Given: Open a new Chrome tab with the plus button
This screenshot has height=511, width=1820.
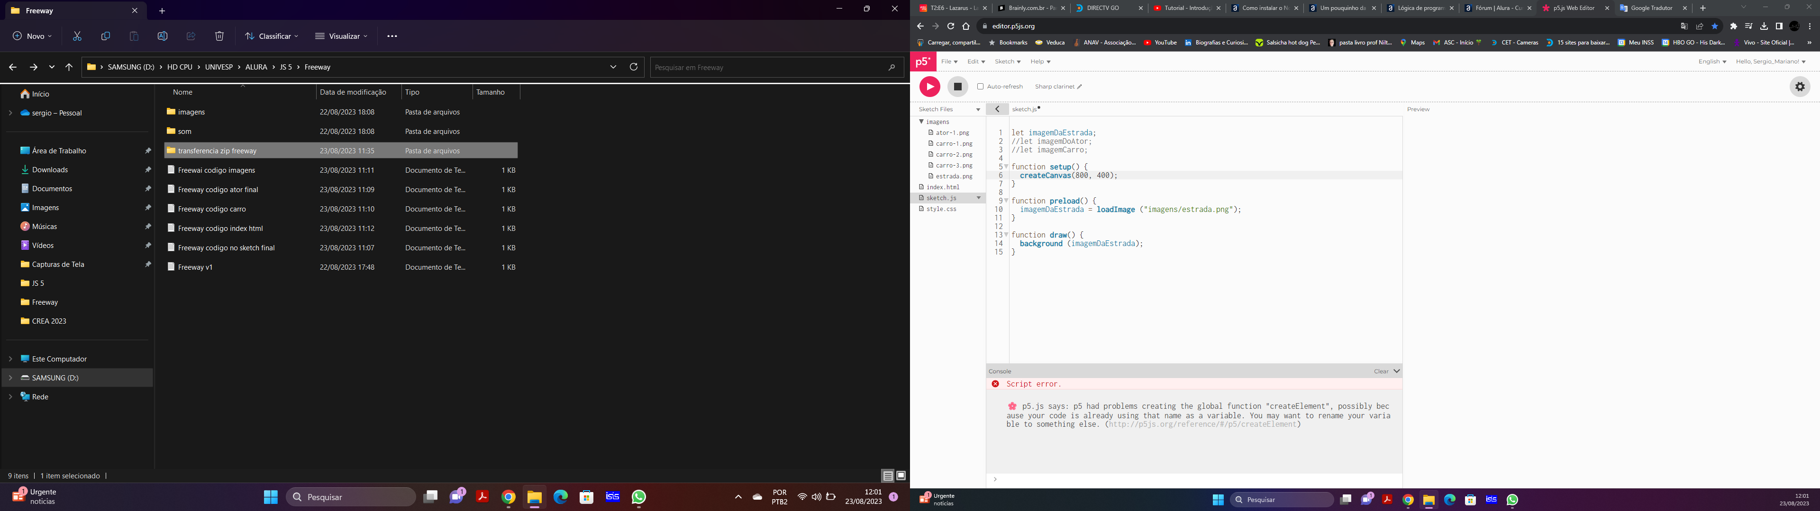Looking at the screenshot, I should (x=1703, y=8).
